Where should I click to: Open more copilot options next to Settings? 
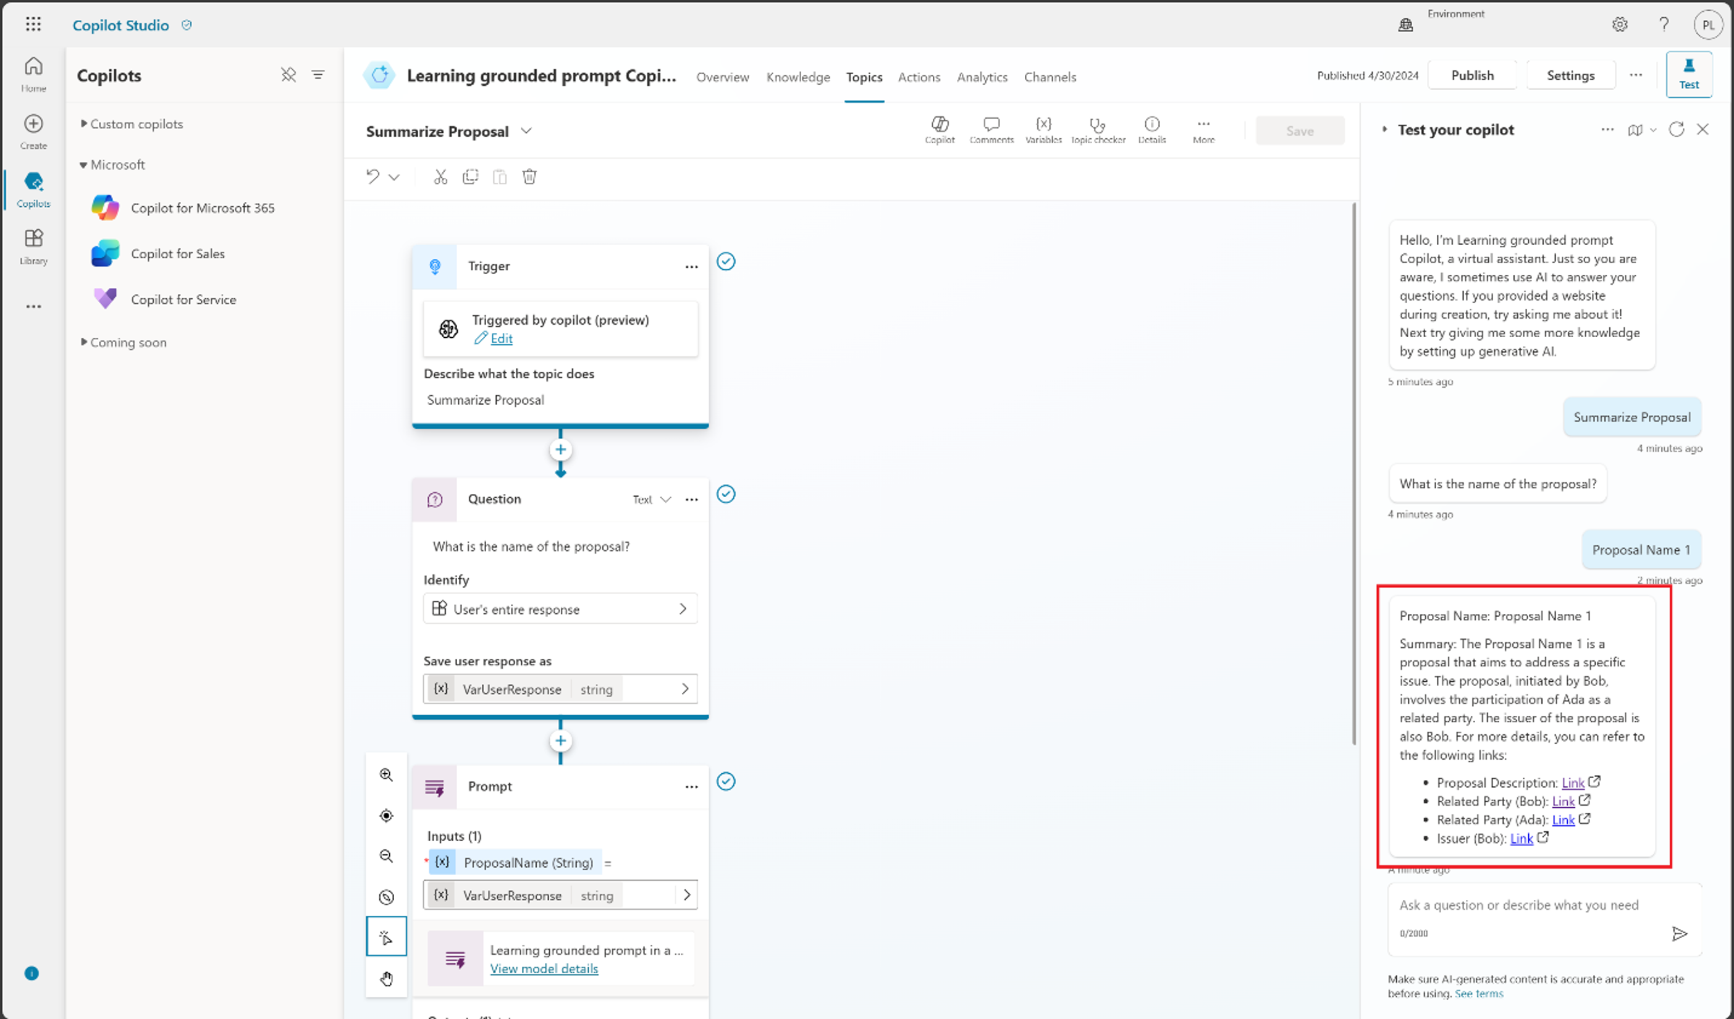[1636, 75]
